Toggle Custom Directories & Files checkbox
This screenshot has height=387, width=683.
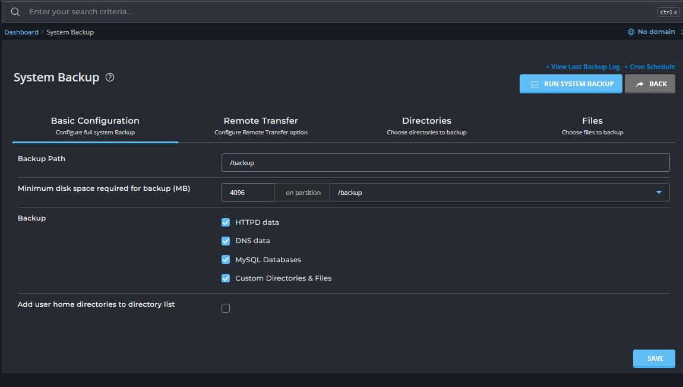point(226,278)
